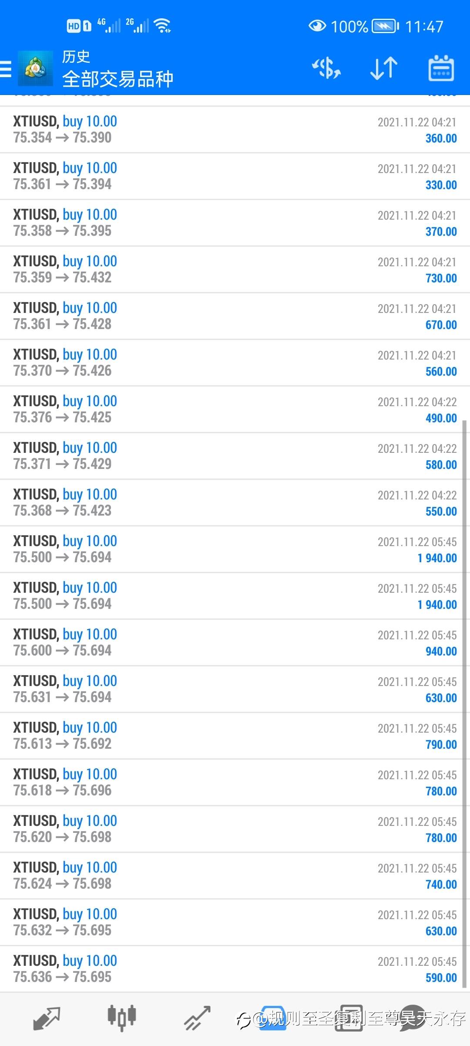
Task: Open the News tab icon
Action: 349,1019
